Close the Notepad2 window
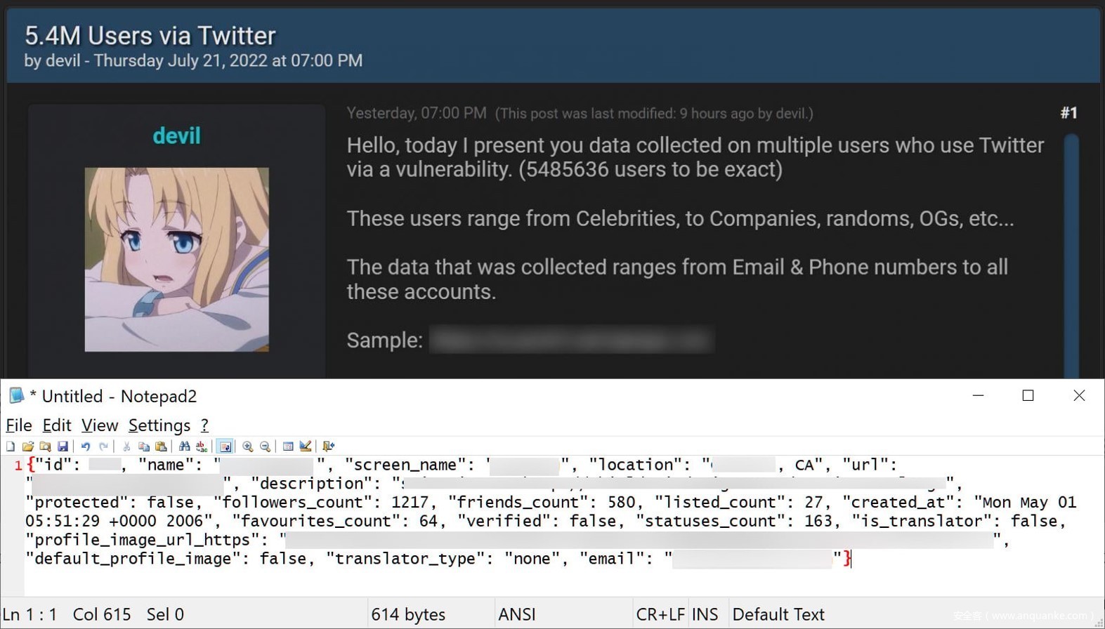The height and width of the screenshot is (629, 1105). (x=1080, y=396)
